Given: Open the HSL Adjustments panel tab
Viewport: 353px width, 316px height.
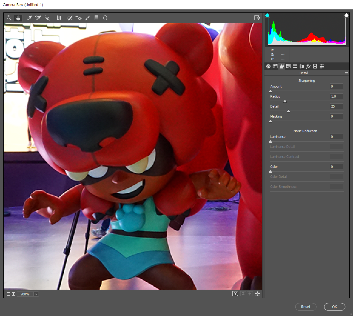Looking at the screenshot, I should click(288, 66).
